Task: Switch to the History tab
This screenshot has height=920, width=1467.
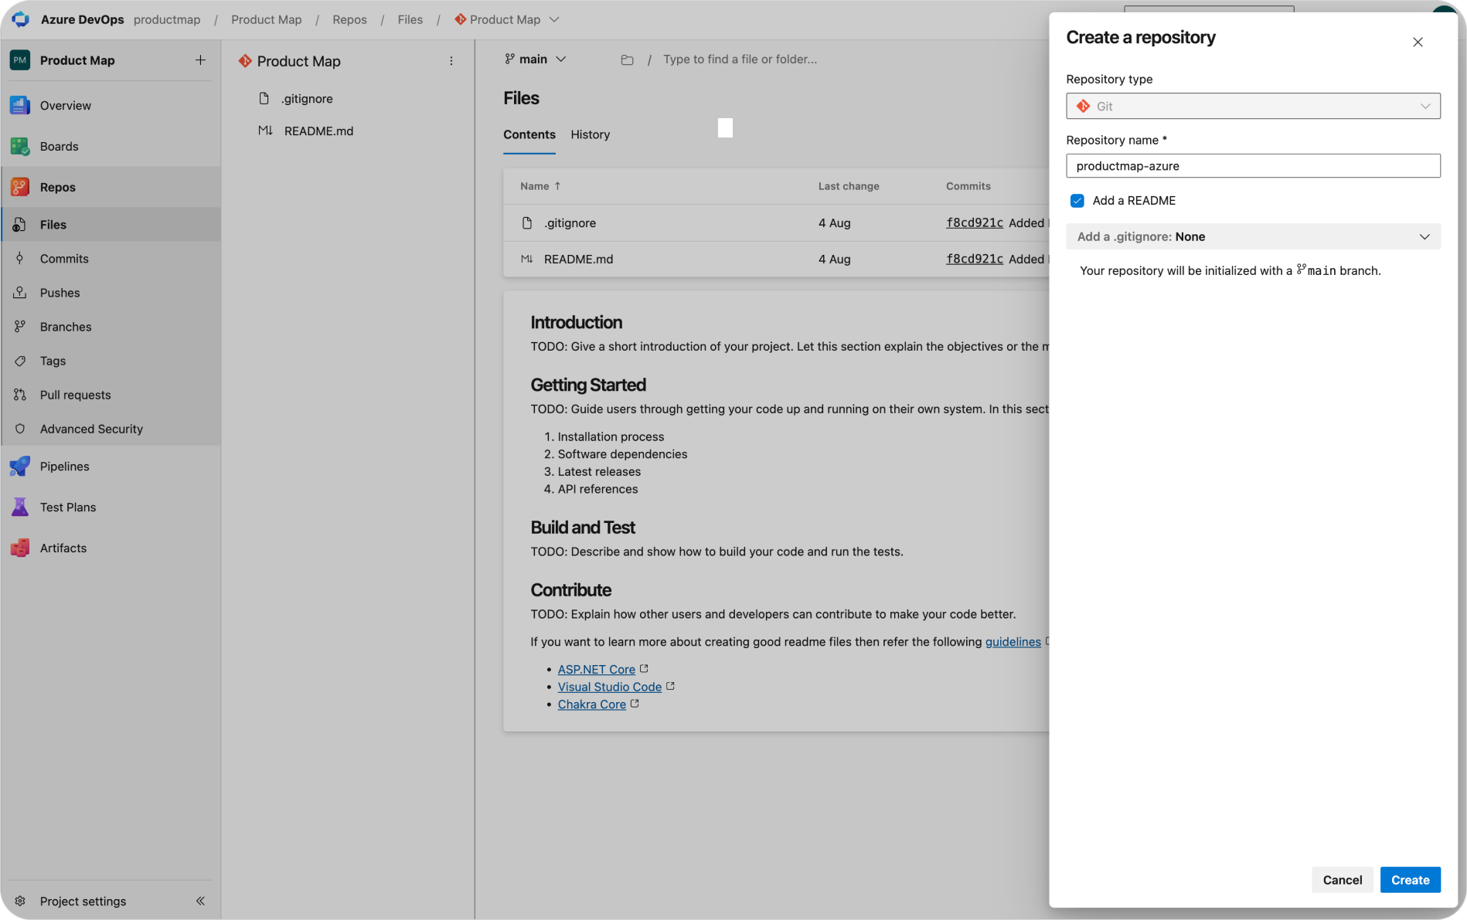Action: [x=591, y=134]
